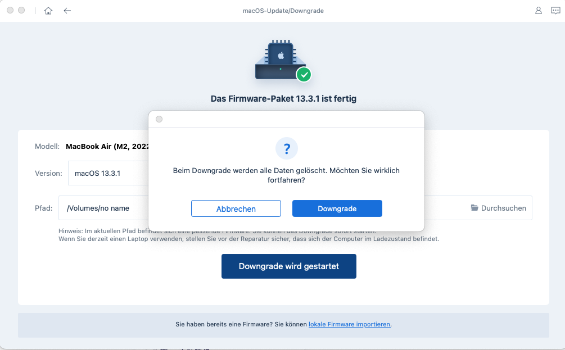Return to the home screen
The width and height of the screenshot is (565, 350).
(x=48, y=10)
